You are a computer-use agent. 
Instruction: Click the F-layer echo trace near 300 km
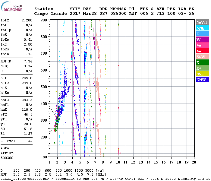[x=58, y=119]
